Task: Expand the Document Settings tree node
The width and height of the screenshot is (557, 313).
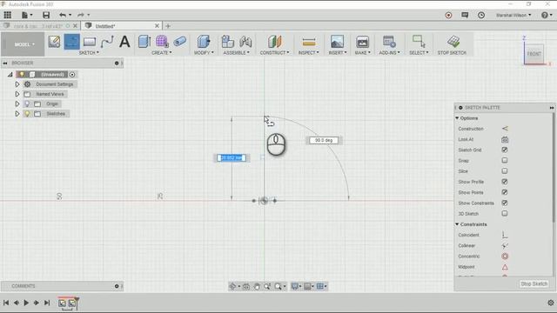Action: tap(17, 84)
